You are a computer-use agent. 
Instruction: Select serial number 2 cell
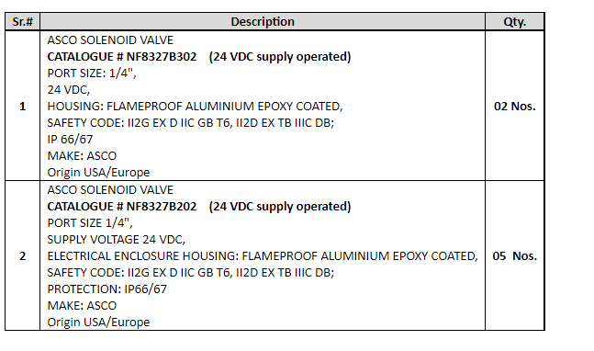[x=22, y=255]
